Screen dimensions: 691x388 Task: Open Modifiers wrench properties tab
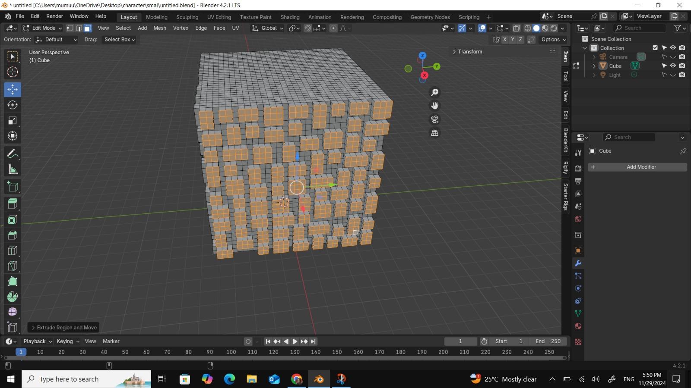pyautogui.click(x=578, y=263)
